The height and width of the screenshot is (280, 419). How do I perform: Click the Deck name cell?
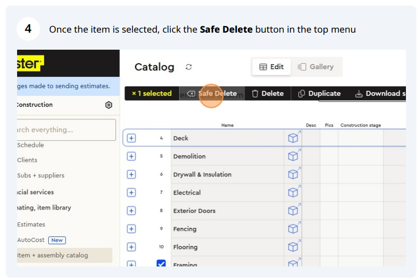(x=228, y=138)
